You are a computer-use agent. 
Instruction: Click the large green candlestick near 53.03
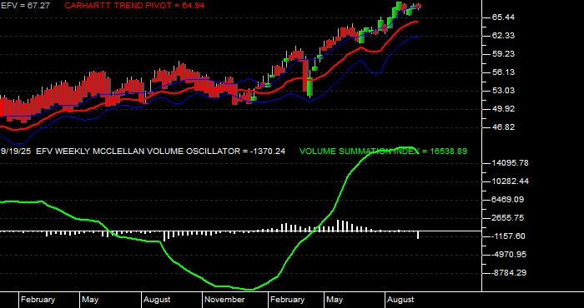(310, 87)
